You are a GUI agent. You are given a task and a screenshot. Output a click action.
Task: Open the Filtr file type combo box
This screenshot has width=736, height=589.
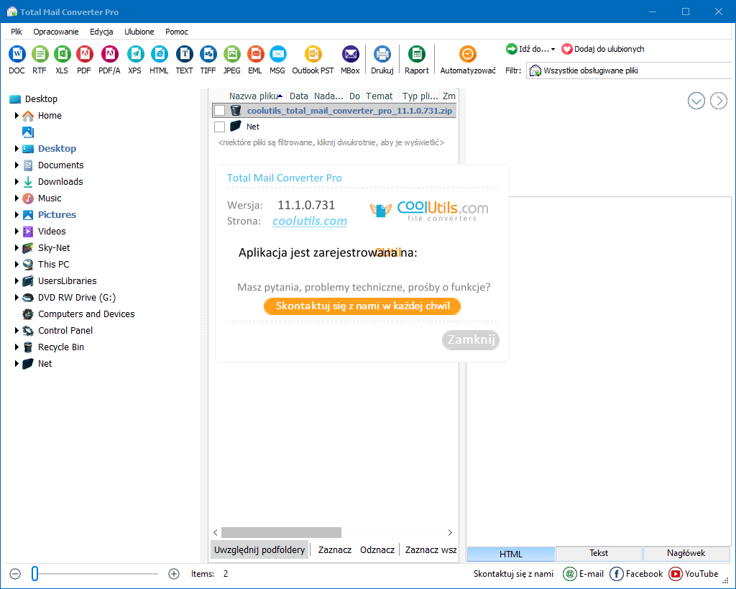point(629,70)
